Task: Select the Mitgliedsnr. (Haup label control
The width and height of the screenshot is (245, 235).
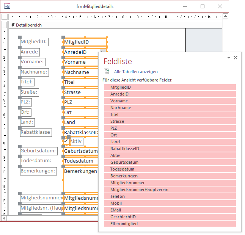Action: tap(42, 208)
